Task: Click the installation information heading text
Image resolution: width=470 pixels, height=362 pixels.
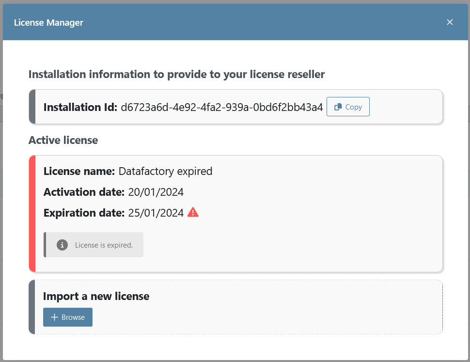Action: click(x=176, y=74)
